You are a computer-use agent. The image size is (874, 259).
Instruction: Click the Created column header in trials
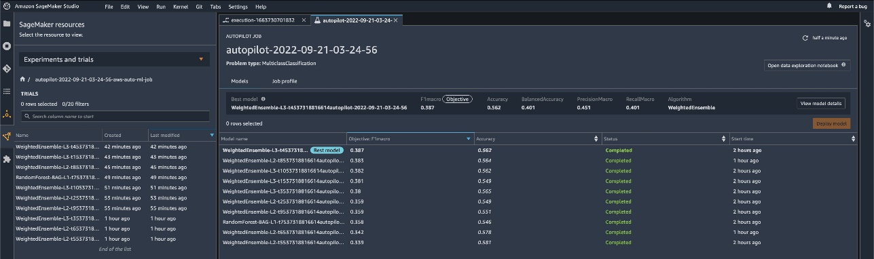point(125,135)
